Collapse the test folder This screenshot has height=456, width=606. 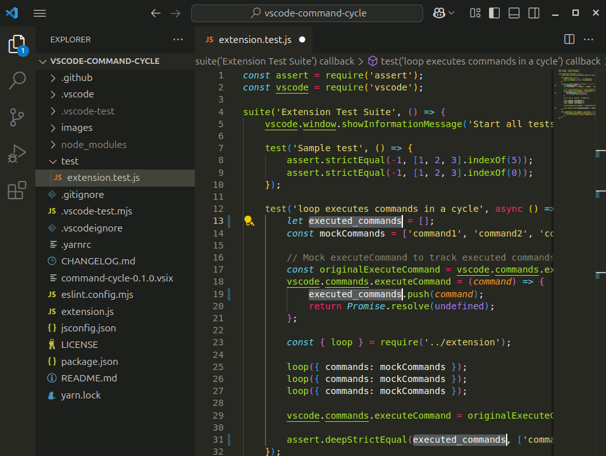point(115,161)
